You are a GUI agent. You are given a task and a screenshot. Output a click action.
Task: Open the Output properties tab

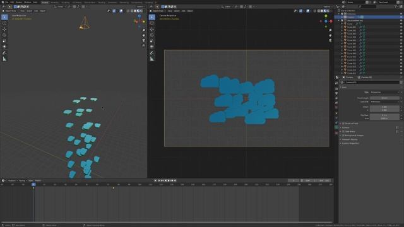click(336, 93)
